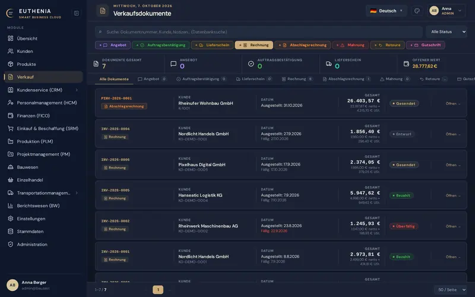This screenshot has height=297, width=475.
Task: Open invoice INV-2026-0006 via Öffnen
Action: coord(453,165)
